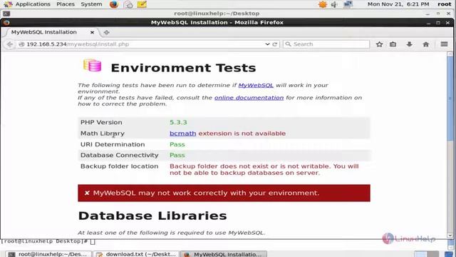Click the MyWebSQL database logo icon

[92, 65]
